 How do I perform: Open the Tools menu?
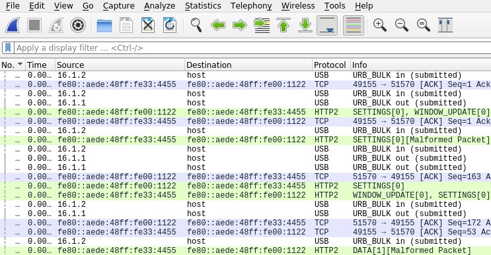click(334, 6)
